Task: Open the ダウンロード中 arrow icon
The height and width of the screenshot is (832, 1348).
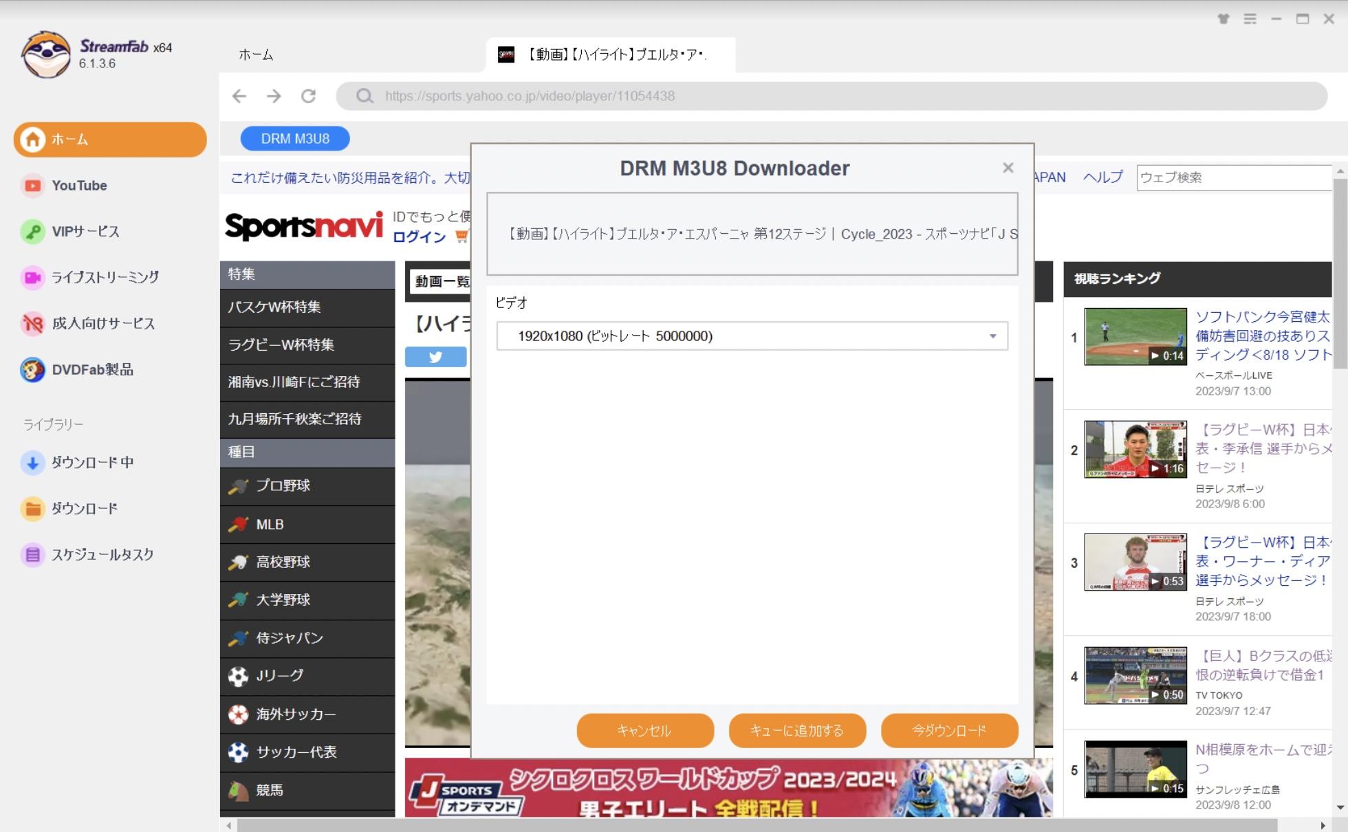Action: pos(32,463)
